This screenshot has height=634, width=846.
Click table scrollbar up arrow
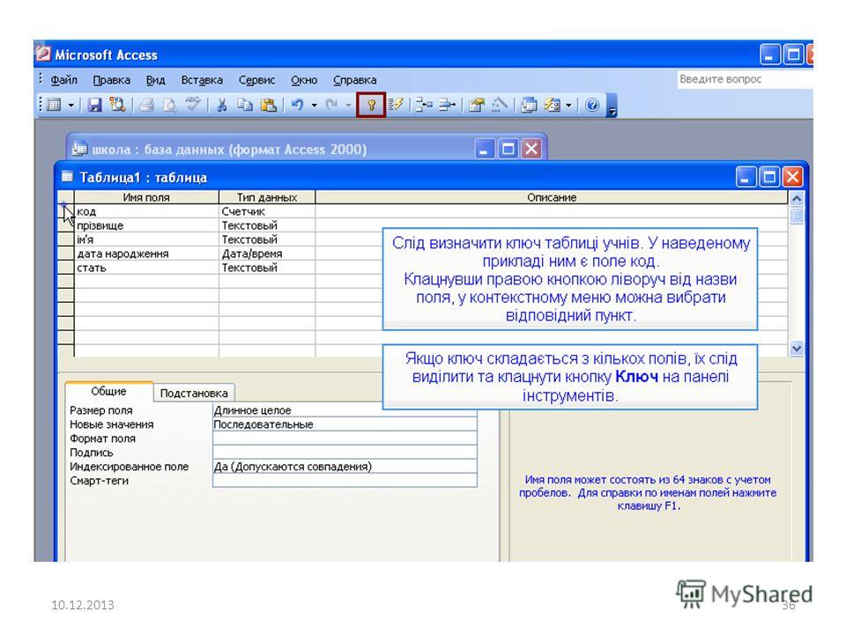pyautogui.click(x=797, y=198)
